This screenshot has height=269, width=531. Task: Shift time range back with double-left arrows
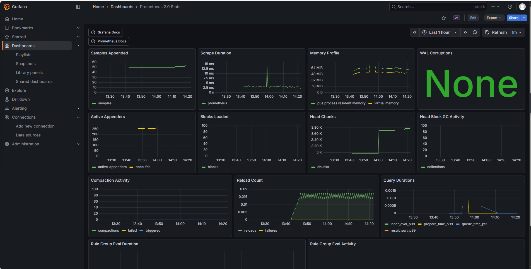pyautogui.click(x=415, y=32)
